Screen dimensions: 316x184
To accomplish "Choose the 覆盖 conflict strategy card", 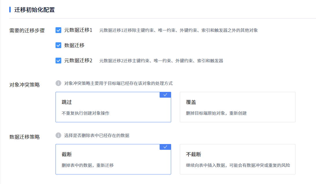I will click(x=237, y=107).
